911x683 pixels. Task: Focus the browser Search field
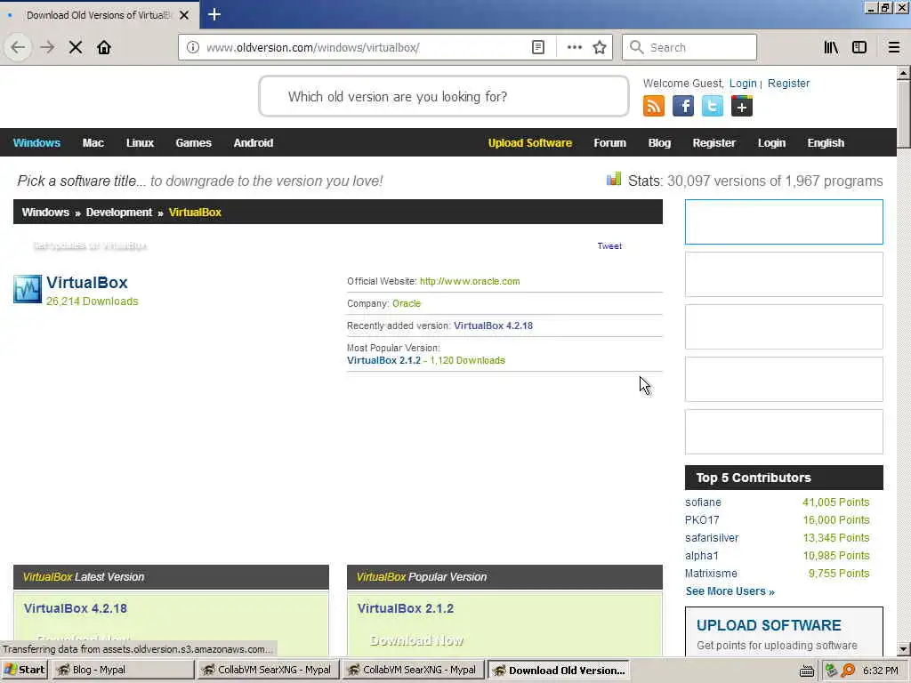click(x=689, y=47)
